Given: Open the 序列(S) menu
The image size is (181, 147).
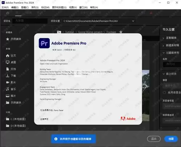Looking at the screenshot, I should coord(35,8).
